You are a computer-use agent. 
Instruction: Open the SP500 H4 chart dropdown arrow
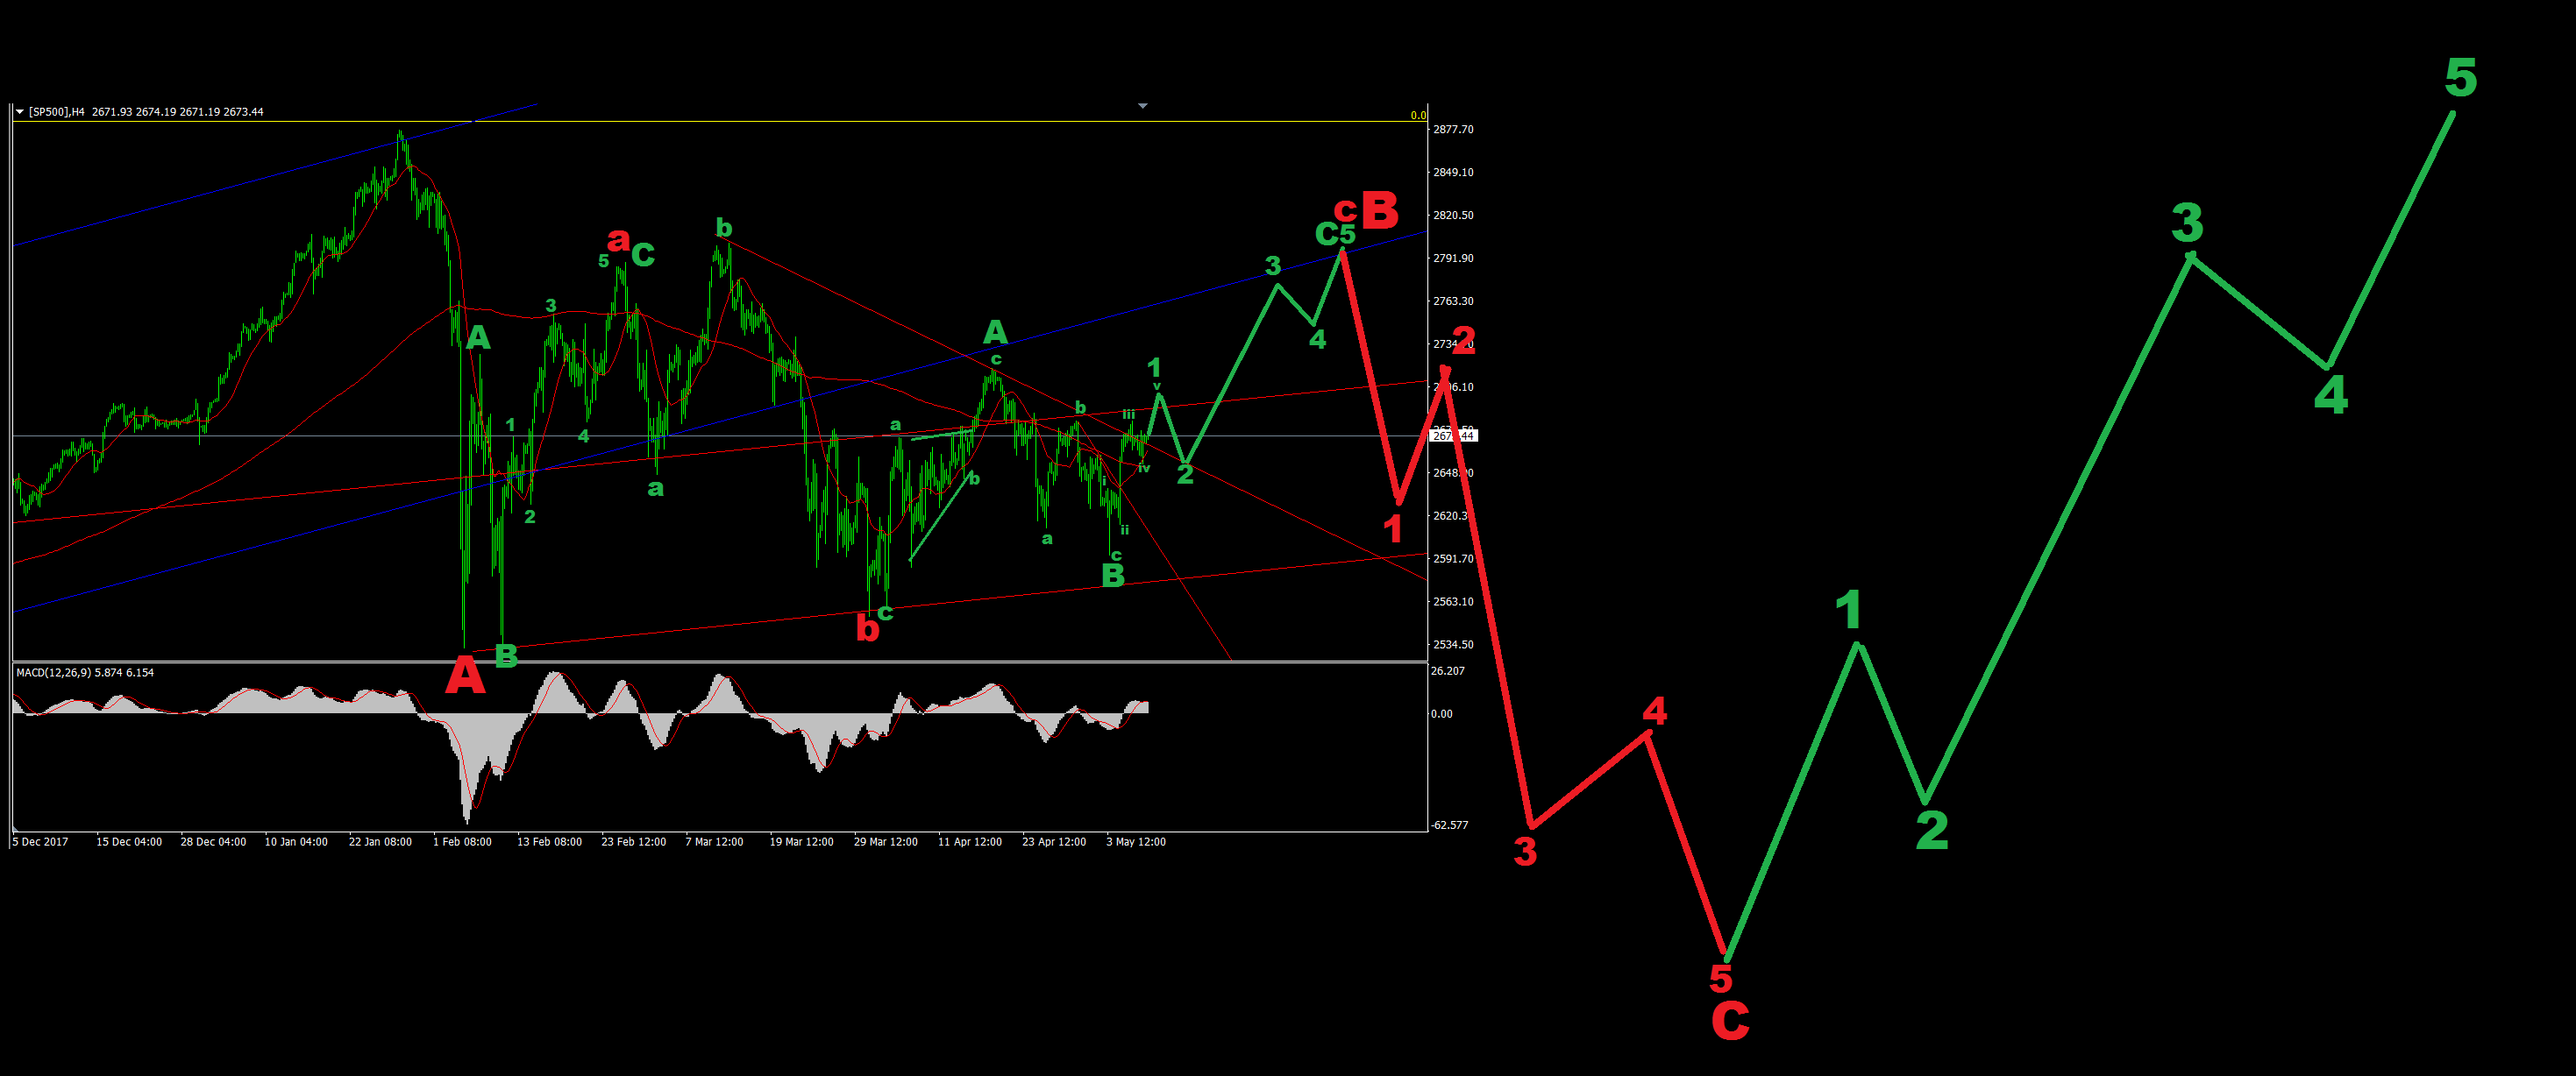(19, 112)
